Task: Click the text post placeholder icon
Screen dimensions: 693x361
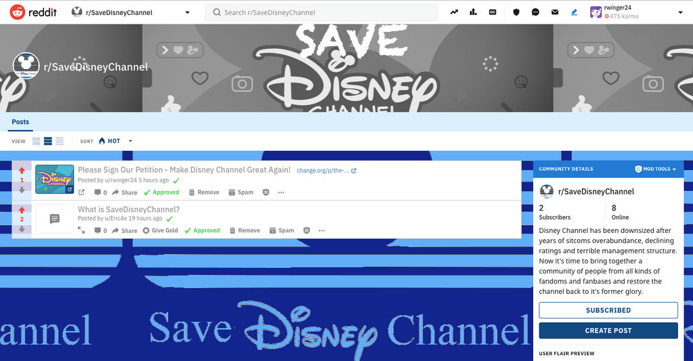Action: coord(54,219)
